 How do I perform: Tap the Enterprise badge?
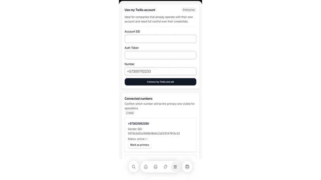(189, 10)
